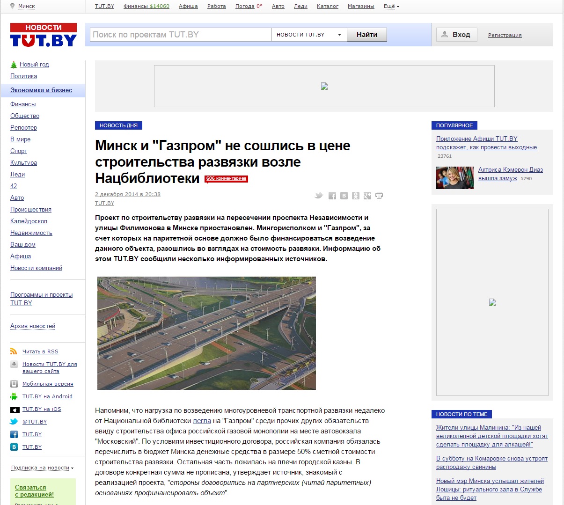564x505 pixels.
Task: Open 'Афиша' in the top bar
Action: click(188, 6)
